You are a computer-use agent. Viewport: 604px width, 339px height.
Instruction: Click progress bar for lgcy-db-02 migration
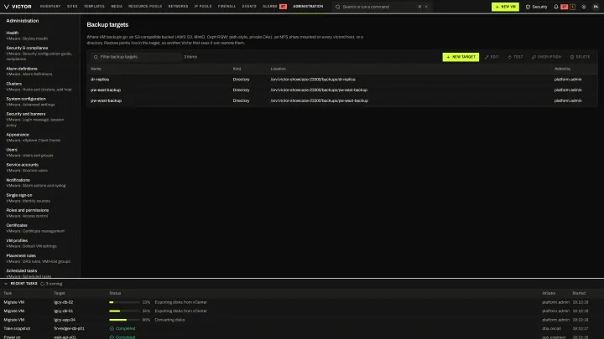124,302
